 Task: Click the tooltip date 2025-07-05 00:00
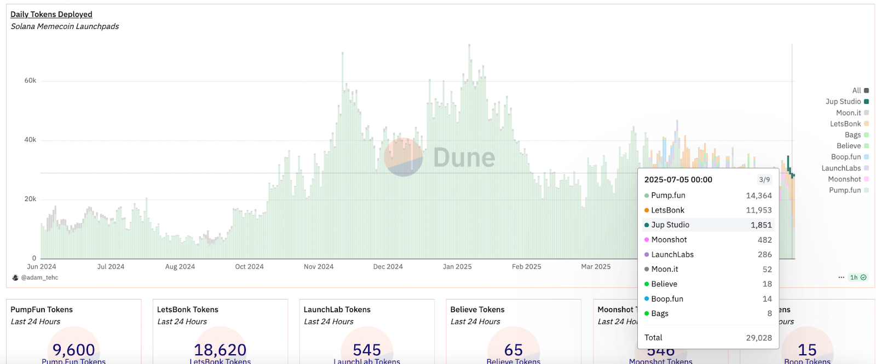(x=678, y=180)
